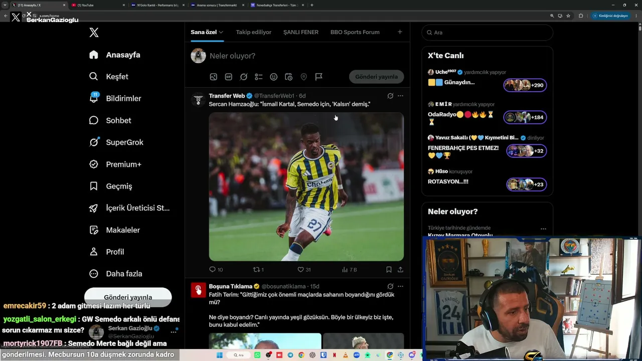This screenshot has height=361, width=642.
Task: Open VLC media player from taskbar
Action: [346, 355]
